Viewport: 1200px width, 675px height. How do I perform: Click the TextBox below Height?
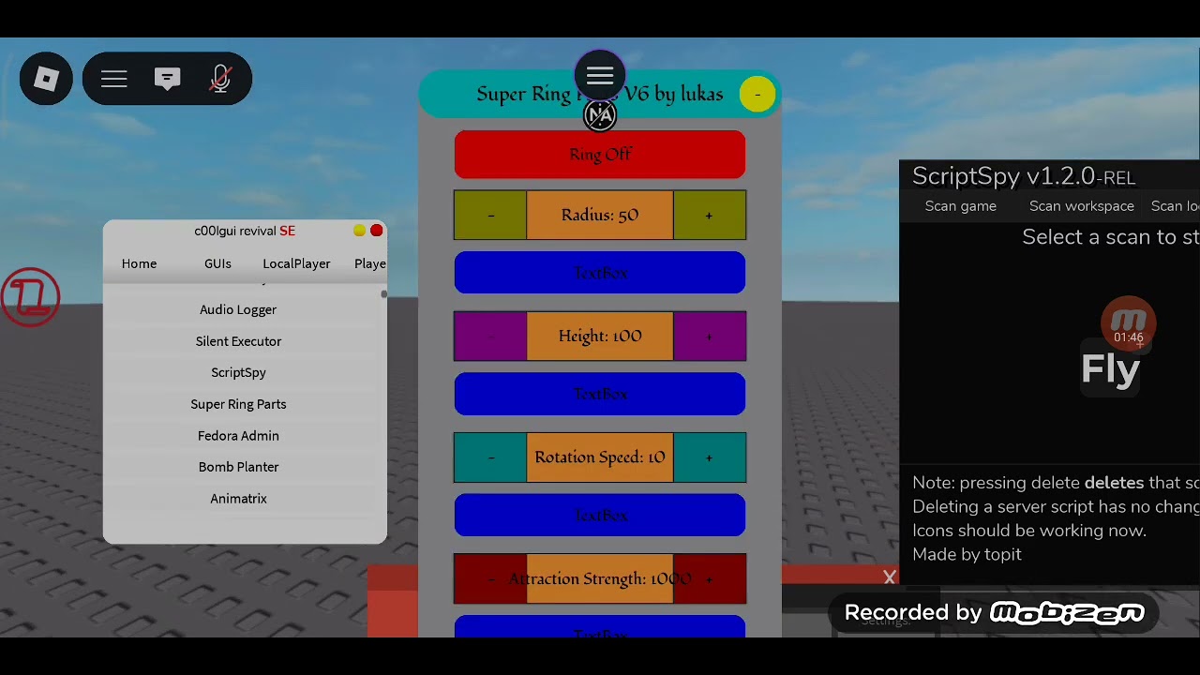pyautogui.click(x=600, y=394)
